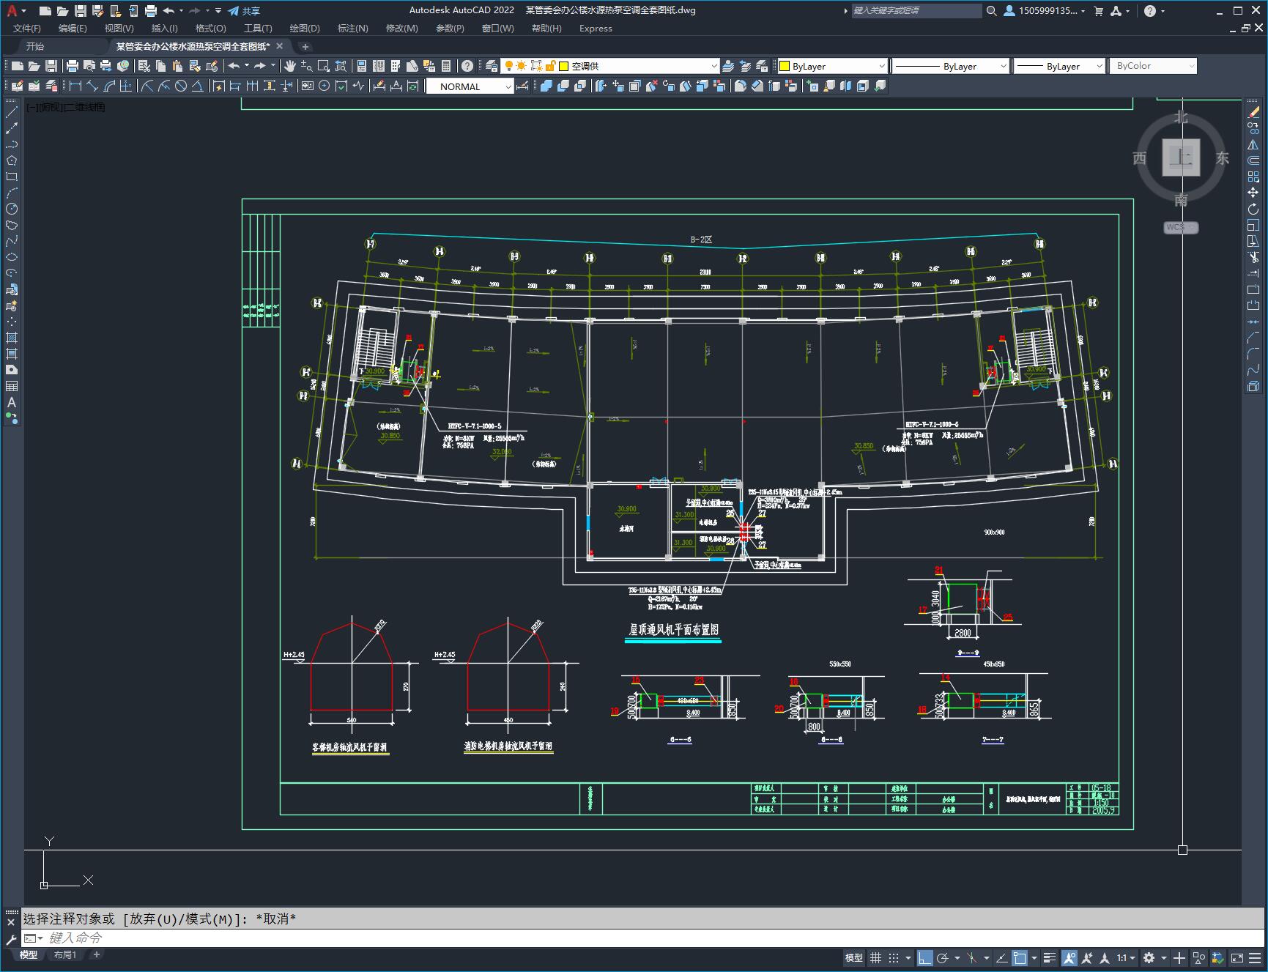Select the Polygon drawing tool
Viewport: 1268px width, 972px height.
coord(12,160)
